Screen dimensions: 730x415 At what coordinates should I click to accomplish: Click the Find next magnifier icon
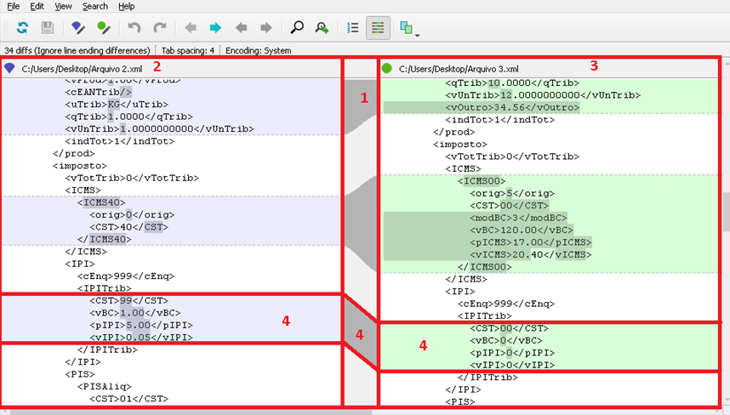tap(322, 28)
